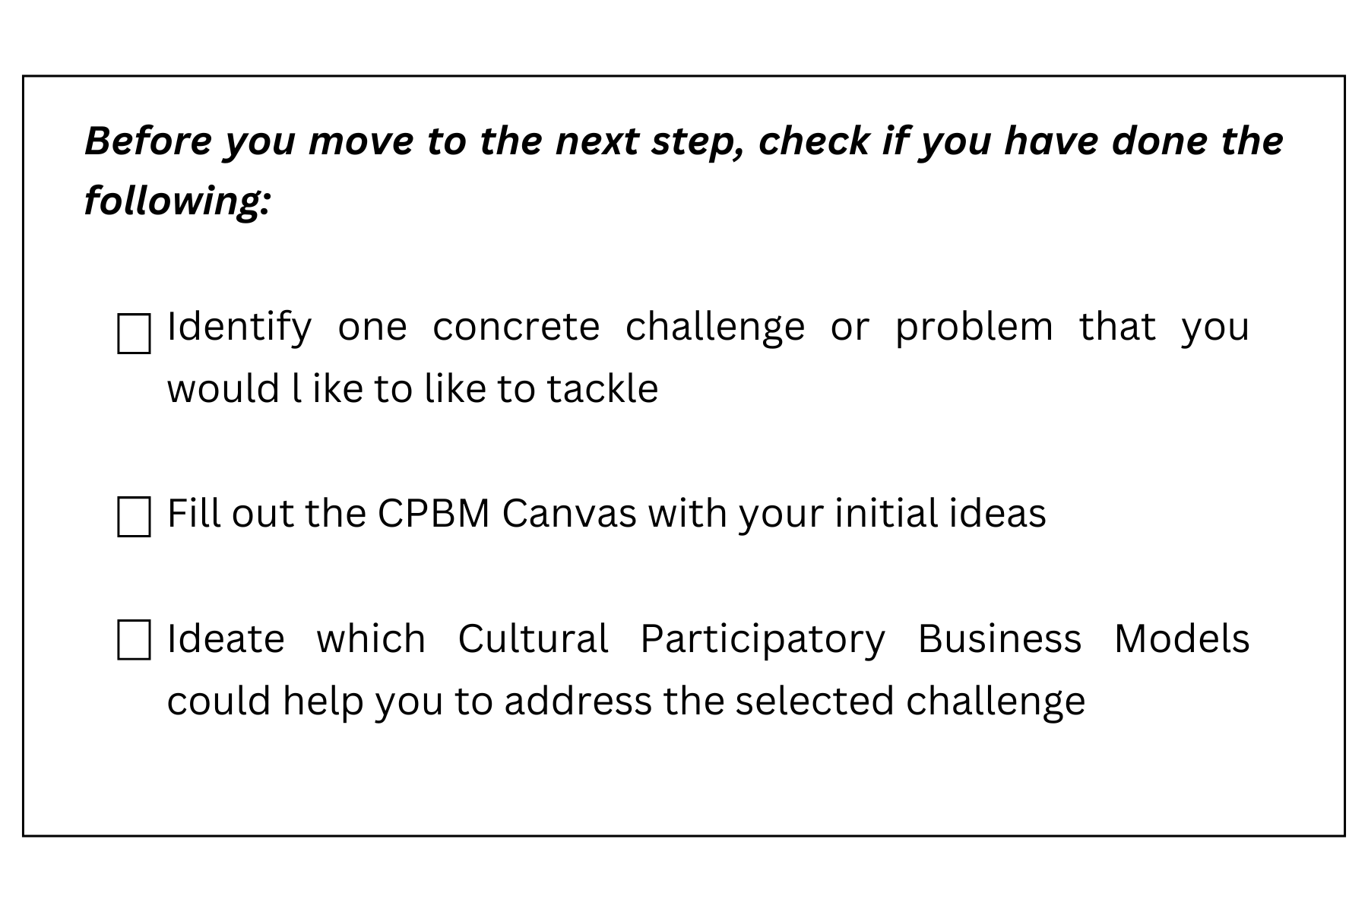Click the word 'Ideate' in the third item

[x=226, y=639]
